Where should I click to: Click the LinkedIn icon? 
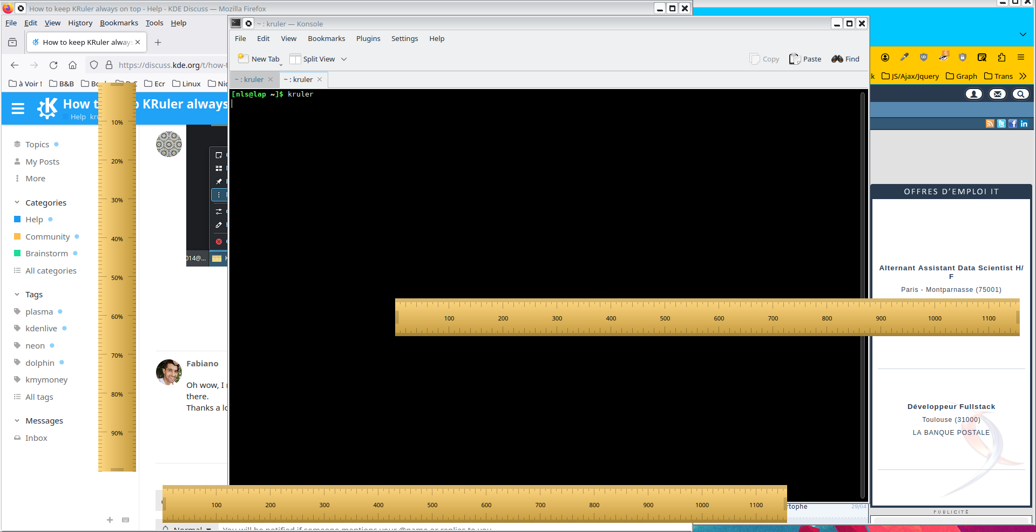click(1024, 124)
